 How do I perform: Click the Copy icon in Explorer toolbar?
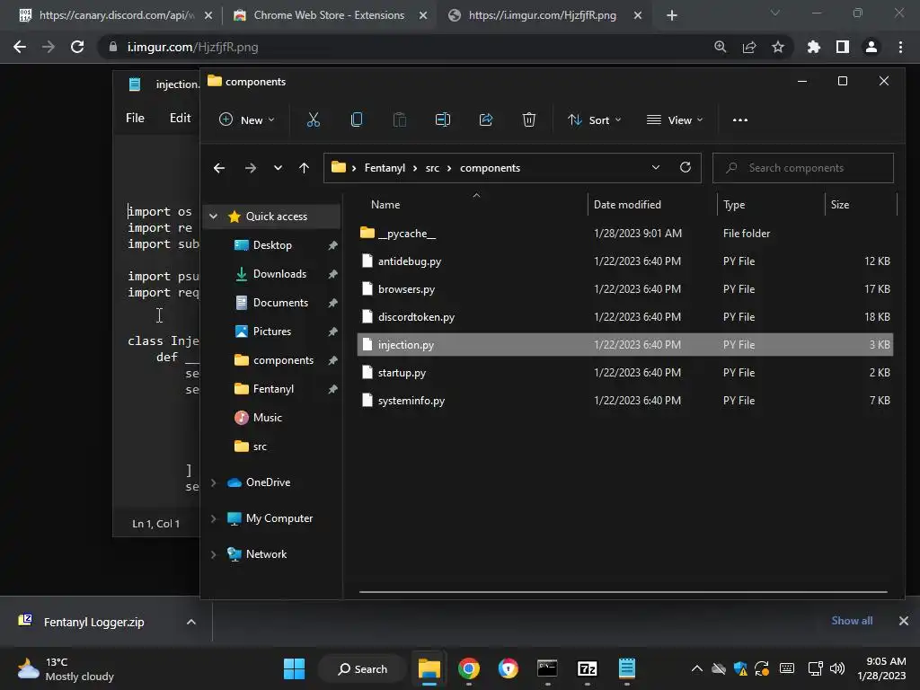point(356,119)
